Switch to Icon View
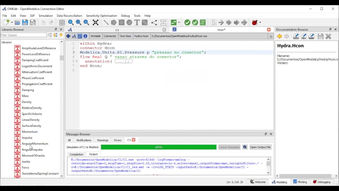This screenshot has height=191, width=339. click(x=68, y=36)
